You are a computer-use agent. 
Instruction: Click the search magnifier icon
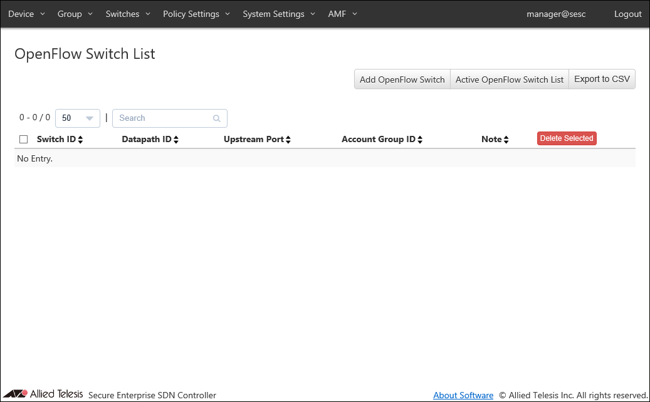tap(217, 118)
